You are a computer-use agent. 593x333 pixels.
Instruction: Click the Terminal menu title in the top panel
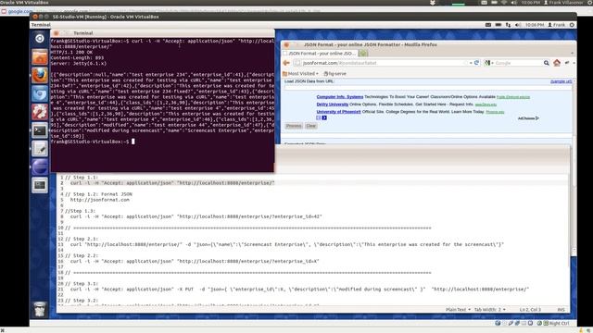coord(41,25)
